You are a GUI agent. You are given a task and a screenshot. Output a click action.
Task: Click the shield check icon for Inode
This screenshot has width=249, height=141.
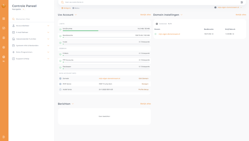60,43
